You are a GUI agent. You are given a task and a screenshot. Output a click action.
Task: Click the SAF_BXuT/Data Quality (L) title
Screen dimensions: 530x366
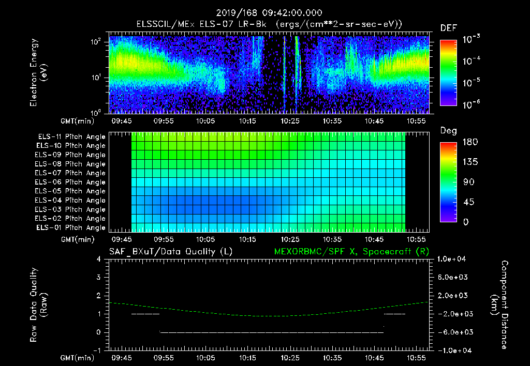pyautogui.click(x=171, y=252)
